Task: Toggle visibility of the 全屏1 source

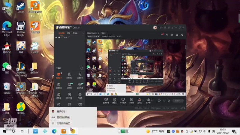Action: click(56, 37)
